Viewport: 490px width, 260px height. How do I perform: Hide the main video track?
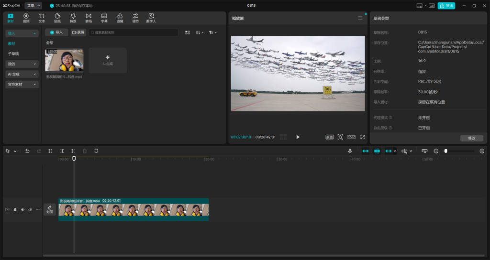click(22, 209)
